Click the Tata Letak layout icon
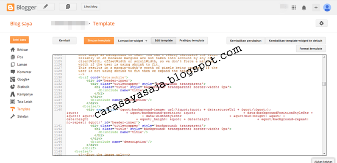This screenshot has width=337, height=163. point(13,102)
